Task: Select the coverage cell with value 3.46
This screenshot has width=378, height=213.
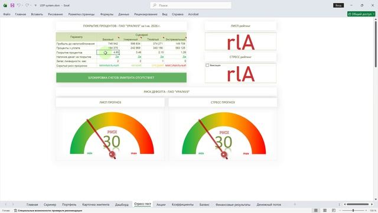Action: (x=131, y=52)
